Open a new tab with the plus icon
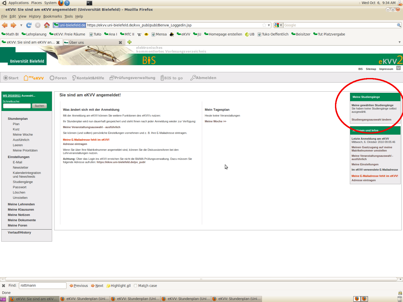The image size is (403, 302). [129, 42]
